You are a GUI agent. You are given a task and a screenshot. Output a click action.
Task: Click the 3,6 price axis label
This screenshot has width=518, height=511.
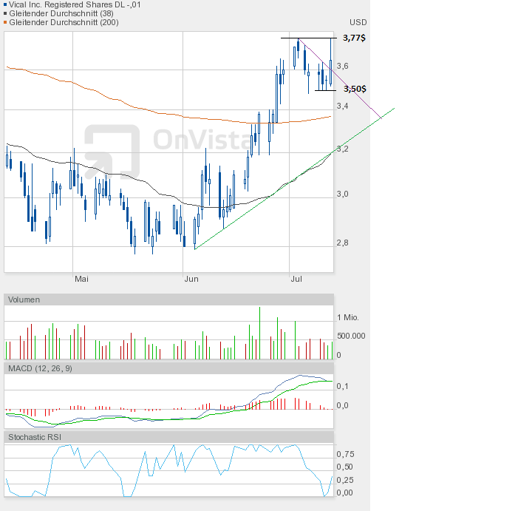coord(343,66)
